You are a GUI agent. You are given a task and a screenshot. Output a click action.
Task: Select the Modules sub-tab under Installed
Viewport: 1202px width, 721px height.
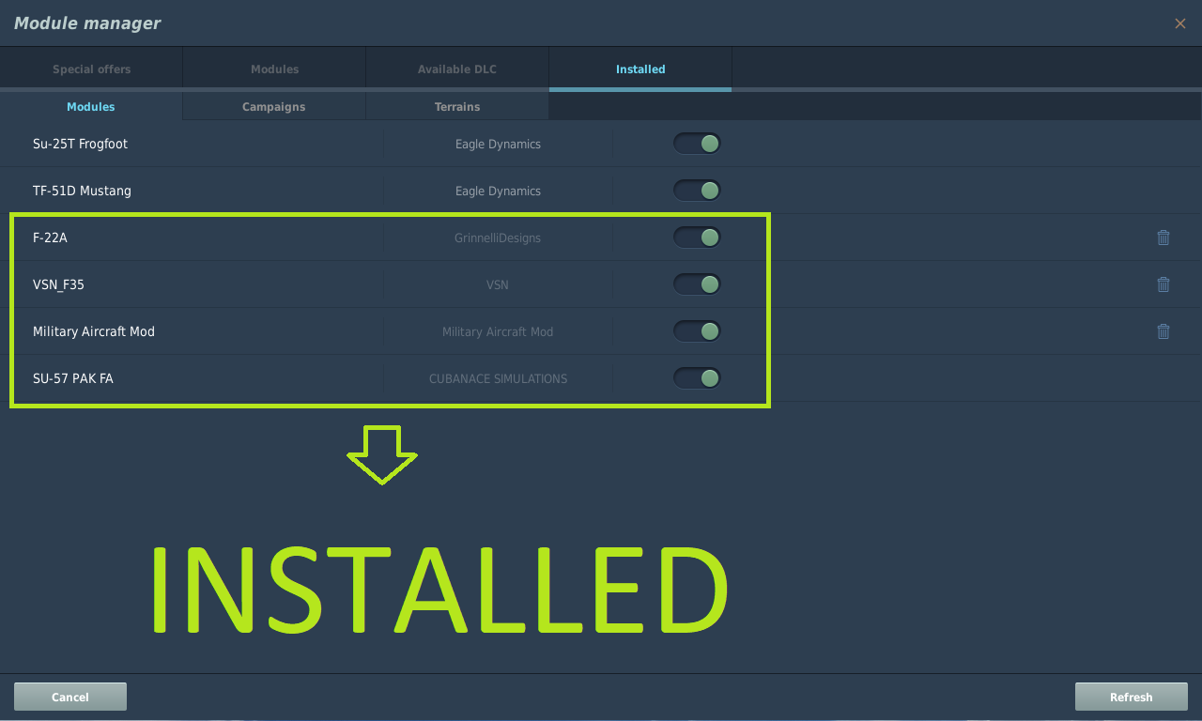point(91,107)
